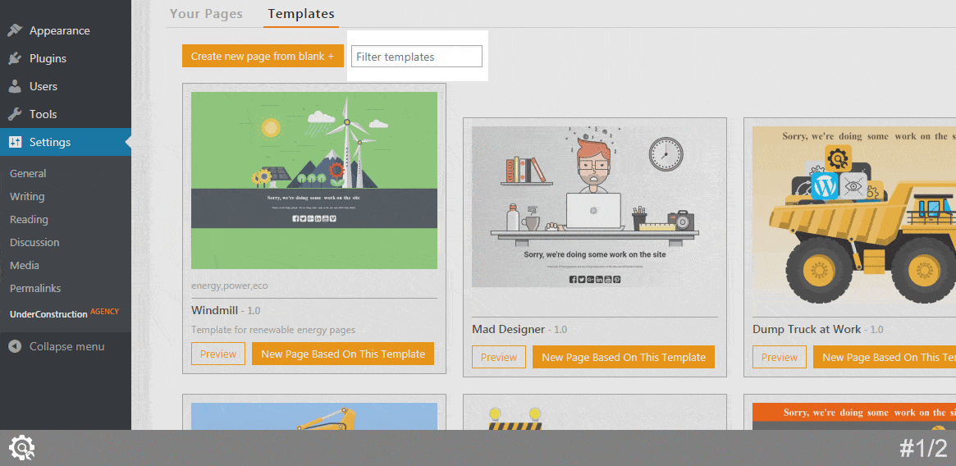Image resolution: width=956 pixels, height=466 pixels.
Task: Preview the Dump Truck at Work template
Action: coord(780,357)
